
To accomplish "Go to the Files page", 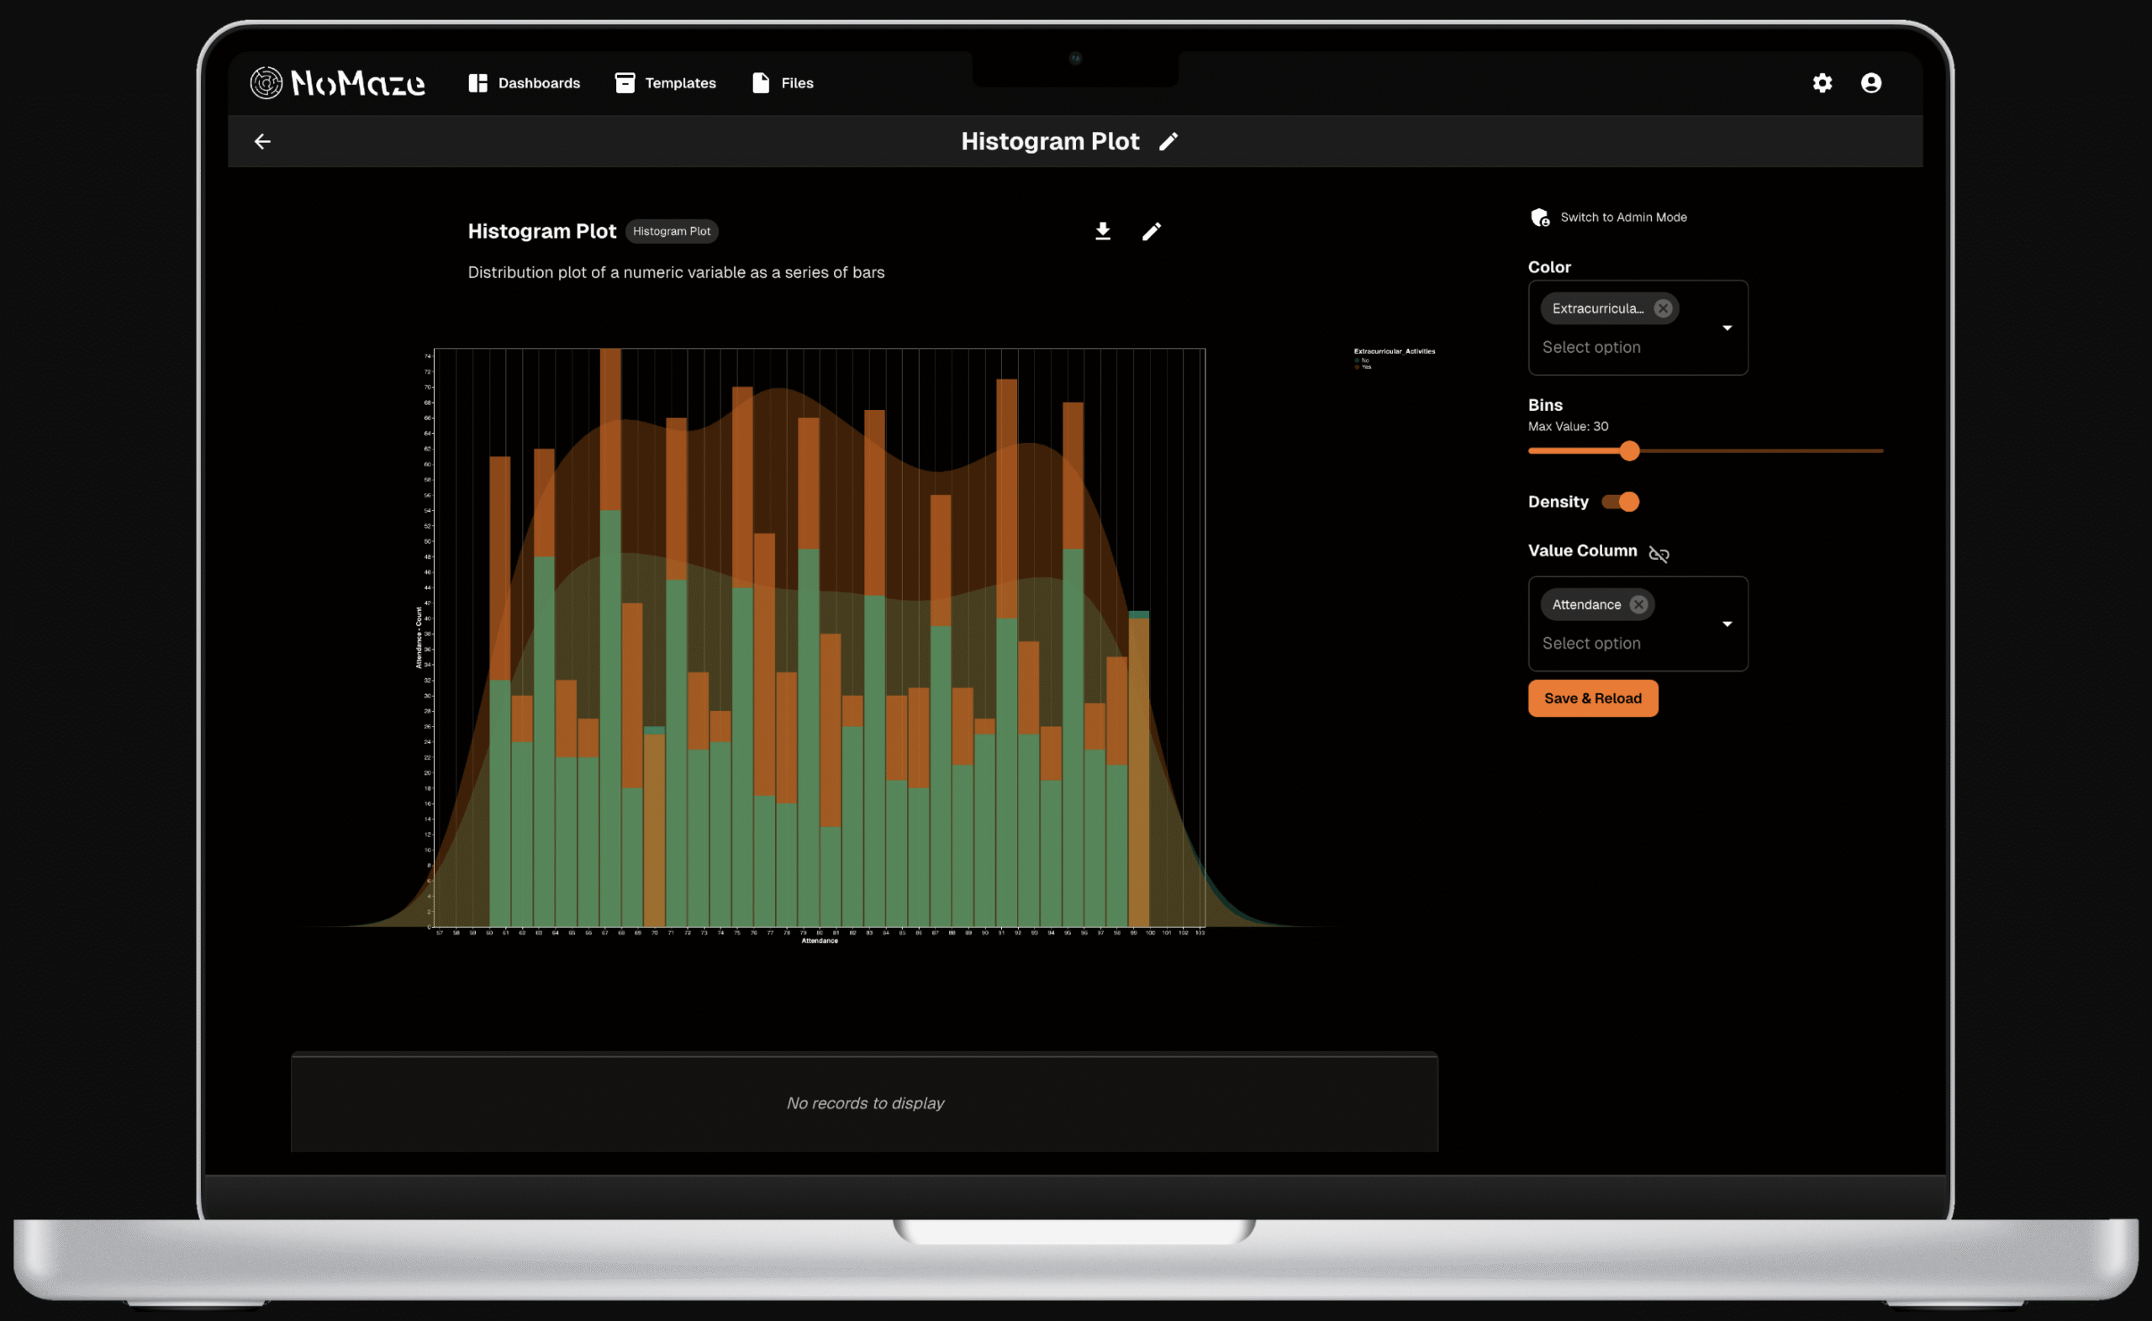I will coord(783,83).
